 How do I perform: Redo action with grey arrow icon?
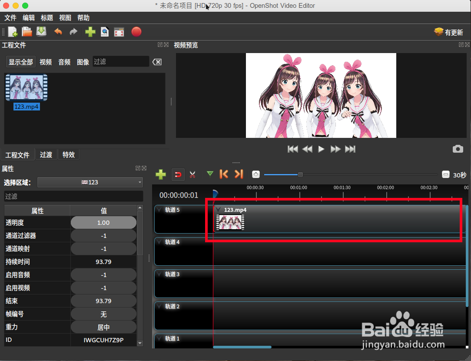73,32
